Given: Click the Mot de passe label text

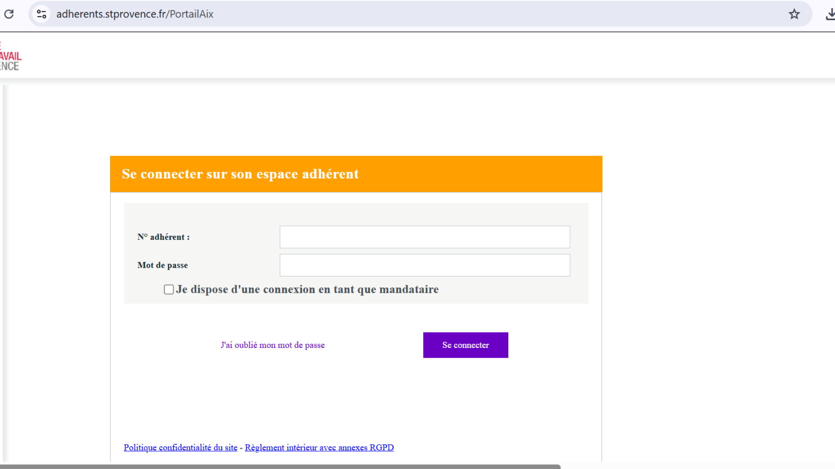Looking at the screenshot, I should (x=163, y=265).
